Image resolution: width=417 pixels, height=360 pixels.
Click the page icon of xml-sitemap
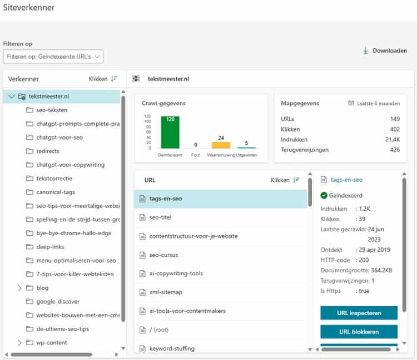point(142,292)
